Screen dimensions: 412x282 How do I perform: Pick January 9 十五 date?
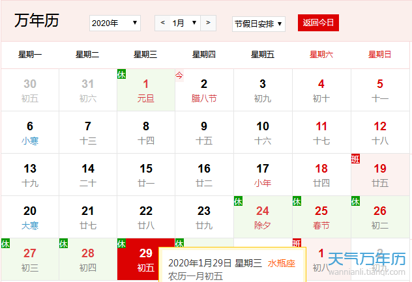(x=204, y=133)
